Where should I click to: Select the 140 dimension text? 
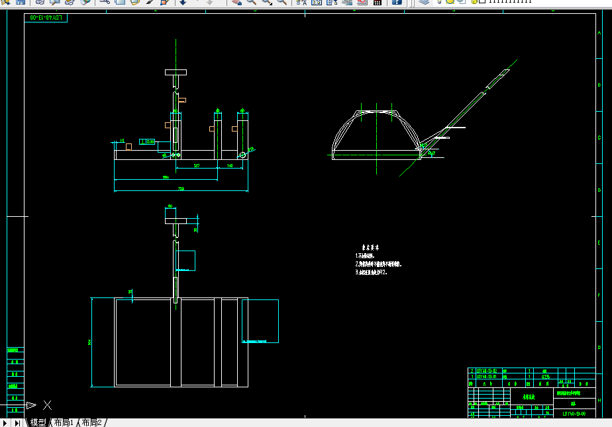[230, 166]
